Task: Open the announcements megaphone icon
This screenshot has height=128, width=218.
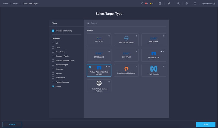Action: 169,3
